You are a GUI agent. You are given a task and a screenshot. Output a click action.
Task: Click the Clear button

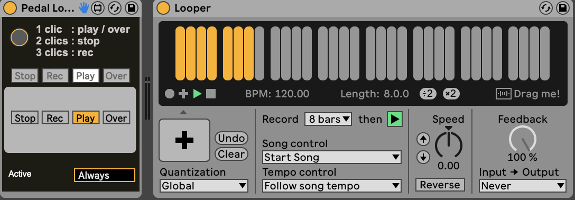click(x=231, y=154)
